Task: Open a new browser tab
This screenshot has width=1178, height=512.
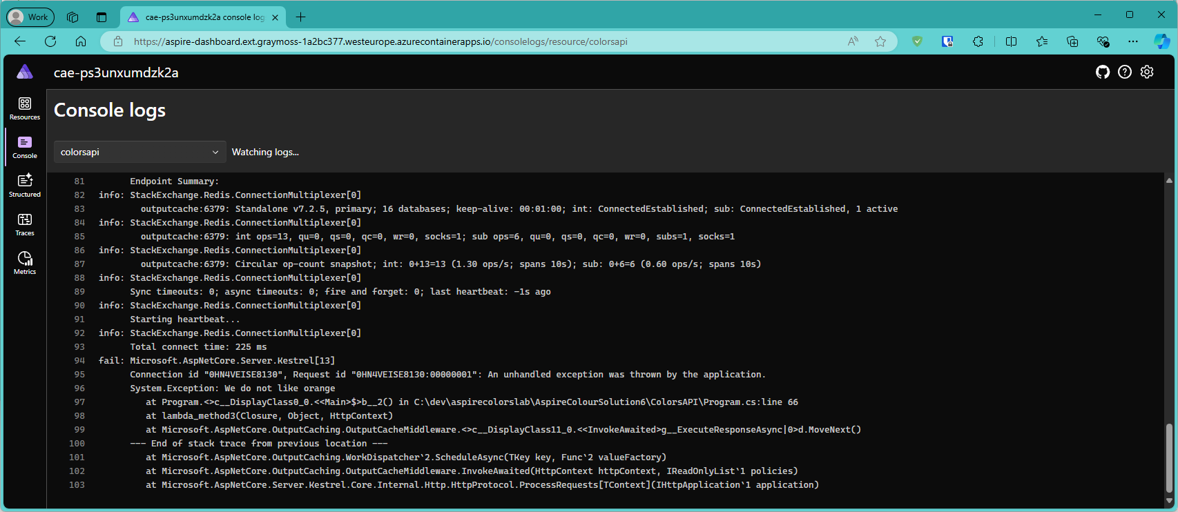Action: (300, 17)
